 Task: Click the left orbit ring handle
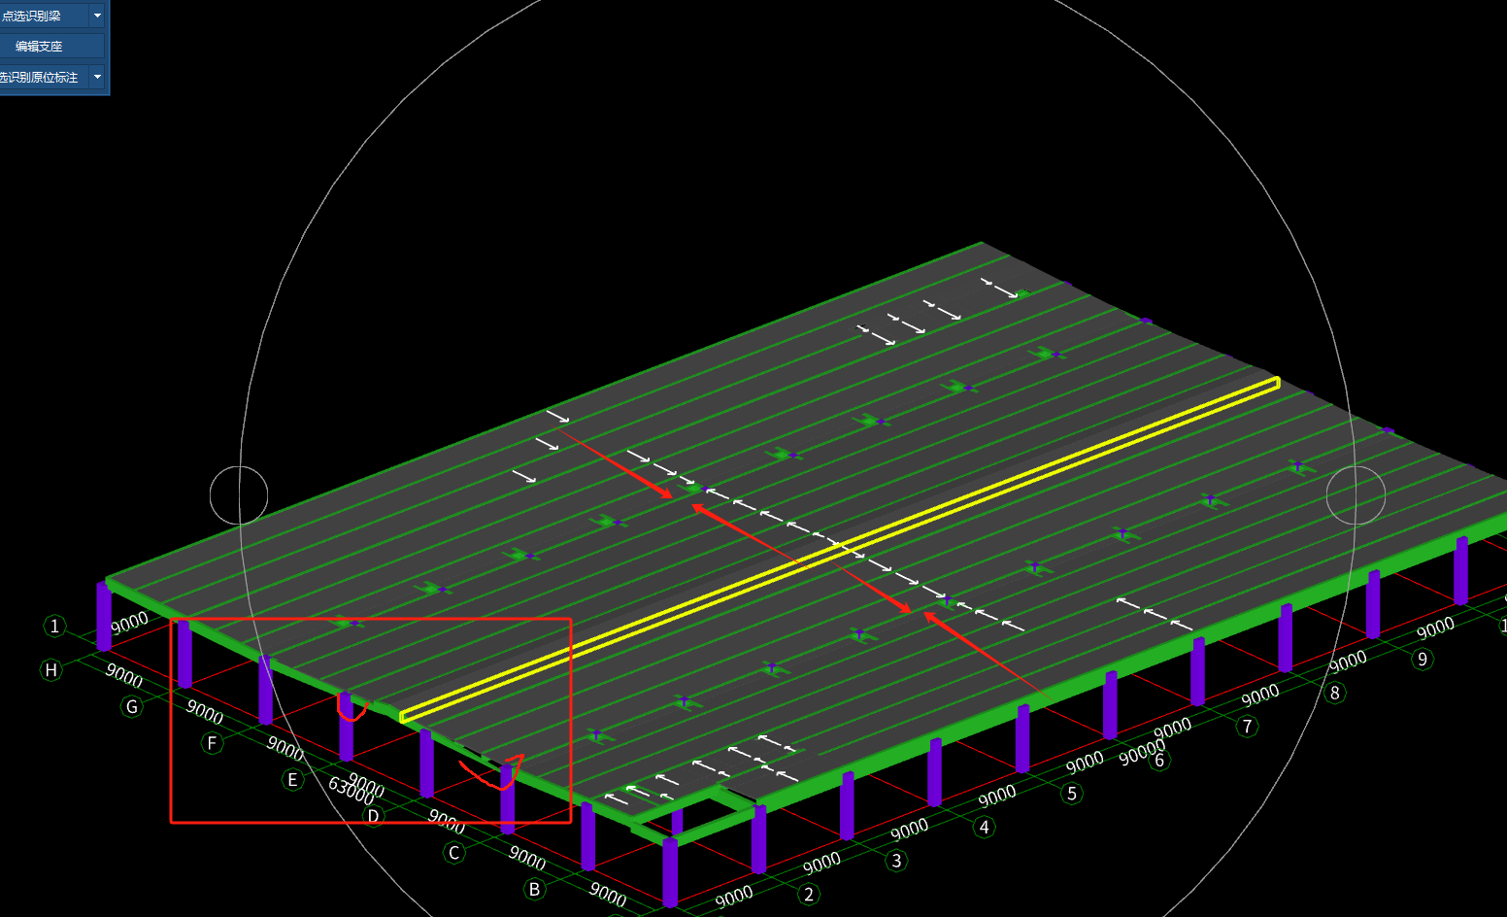239,495
